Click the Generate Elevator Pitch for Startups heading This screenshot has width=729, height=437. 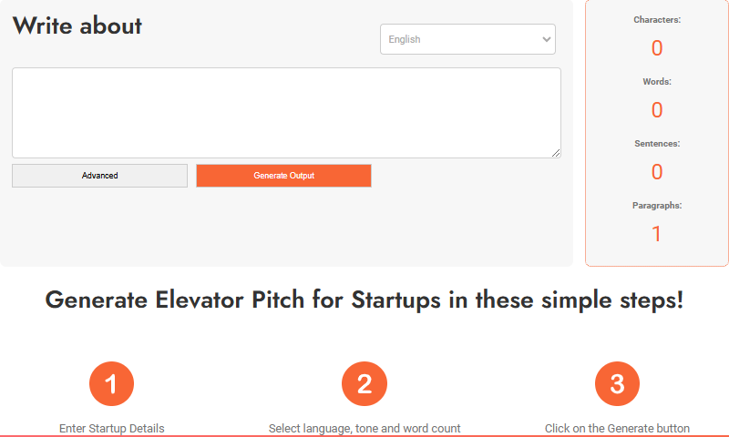364,300
